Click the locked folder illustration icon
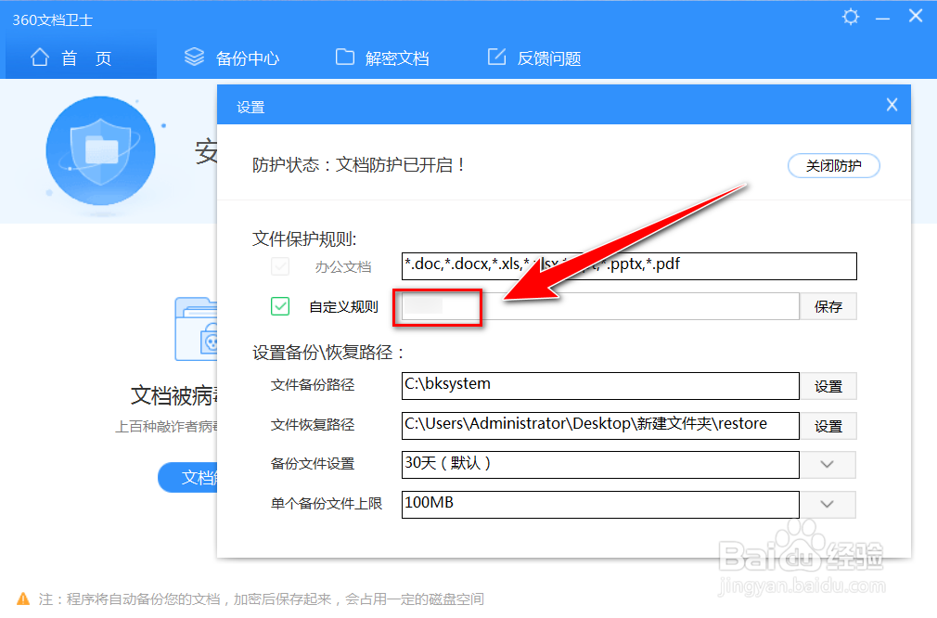Screen dimensions: 937x618 pyautogui.click(x=196, y=328)
